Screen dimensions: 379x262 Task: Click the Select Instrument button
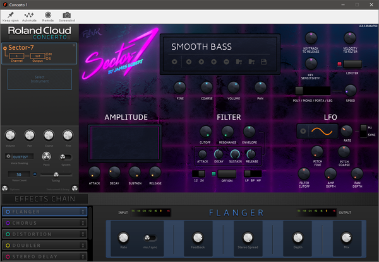40,79
